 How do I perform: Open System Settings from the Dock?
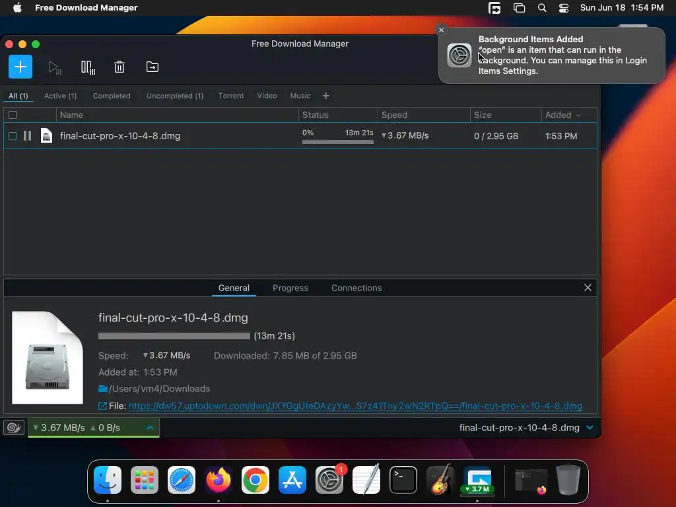coord(329,480)
